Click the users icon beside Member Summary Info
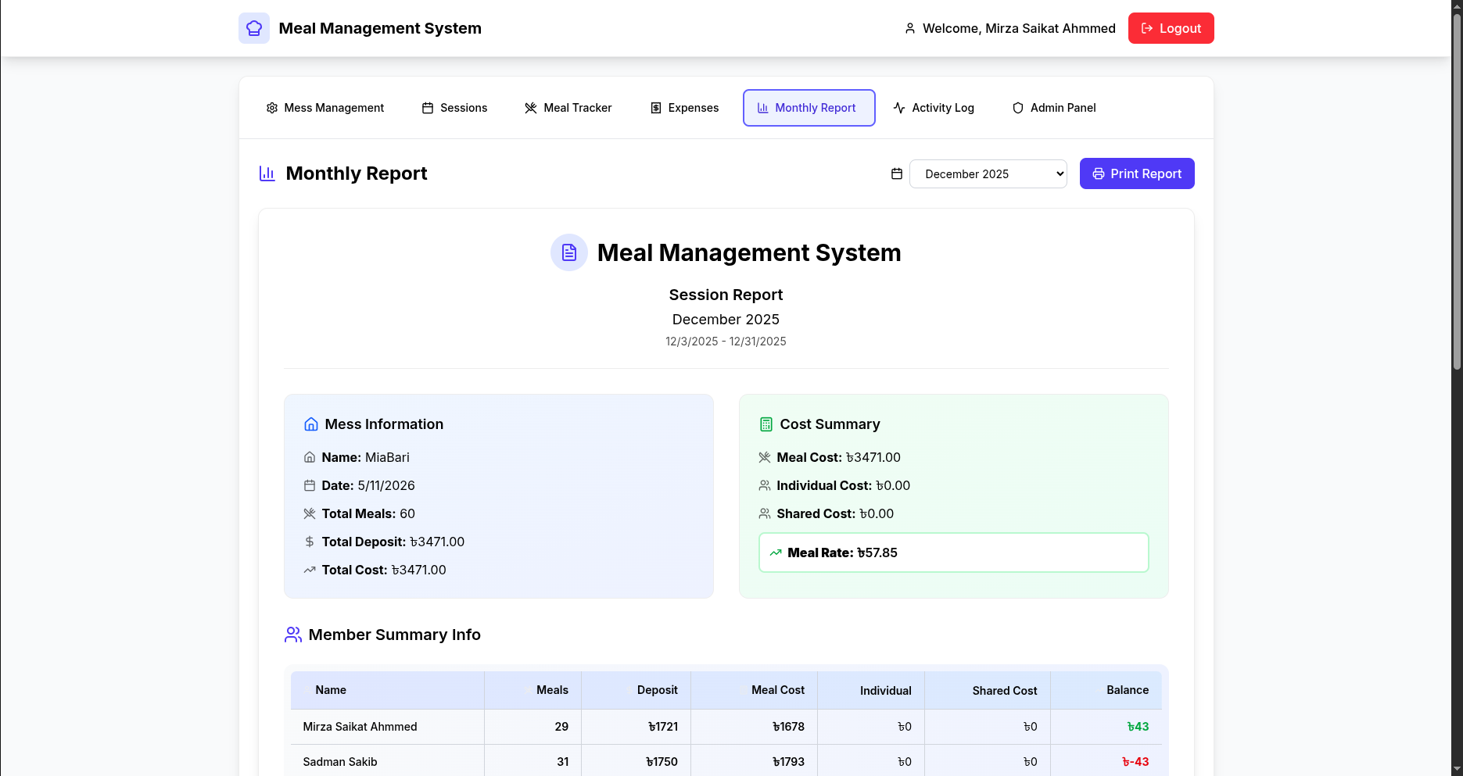 click(x=293, y=635)
